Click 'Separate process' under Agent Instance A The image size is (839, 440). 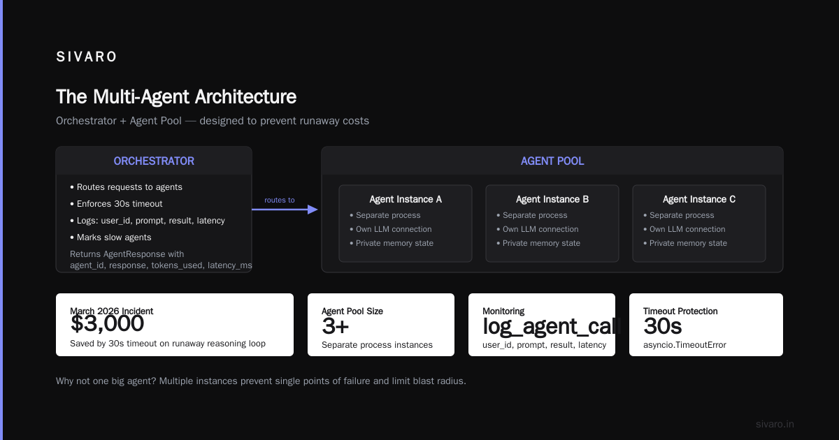coord(385,215)
